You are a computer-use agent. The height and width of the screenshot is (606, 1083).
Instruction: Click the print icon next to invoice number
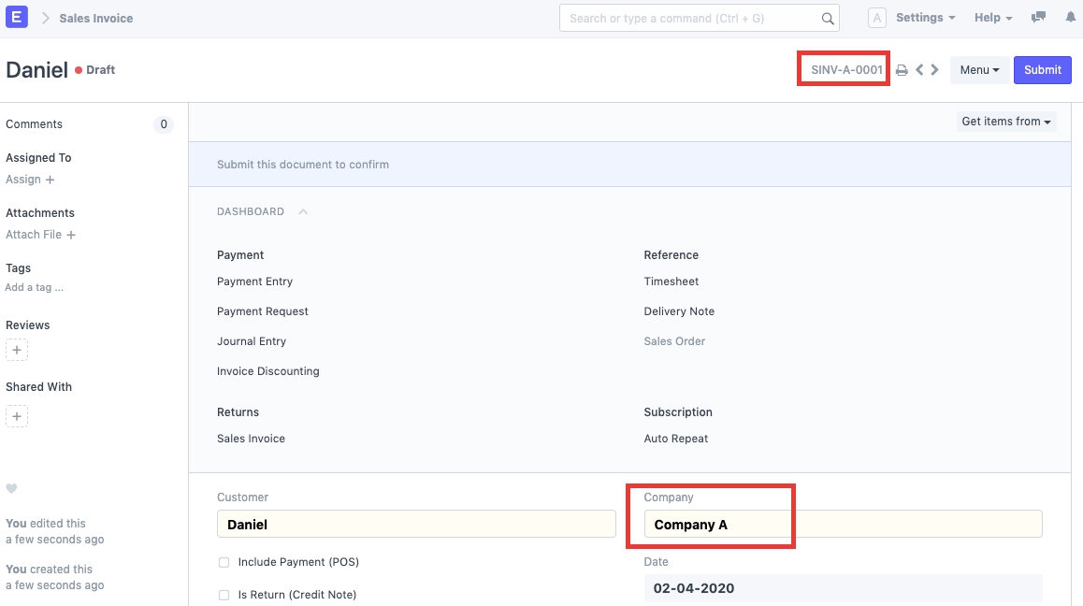(x=902, y=70)
